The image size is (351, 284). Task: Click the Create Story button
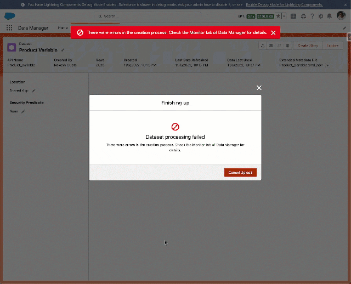(308, 46)
